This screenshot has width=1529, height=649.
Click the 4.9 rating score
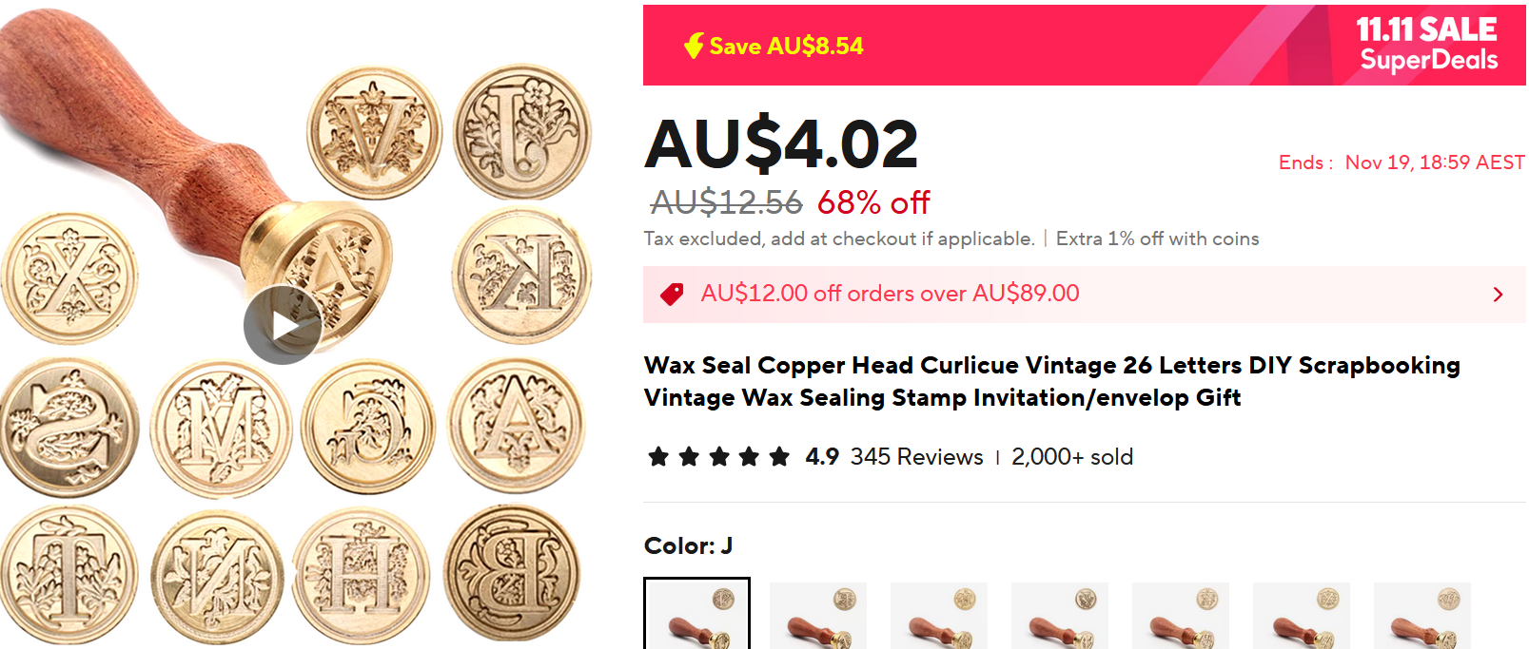821,457
